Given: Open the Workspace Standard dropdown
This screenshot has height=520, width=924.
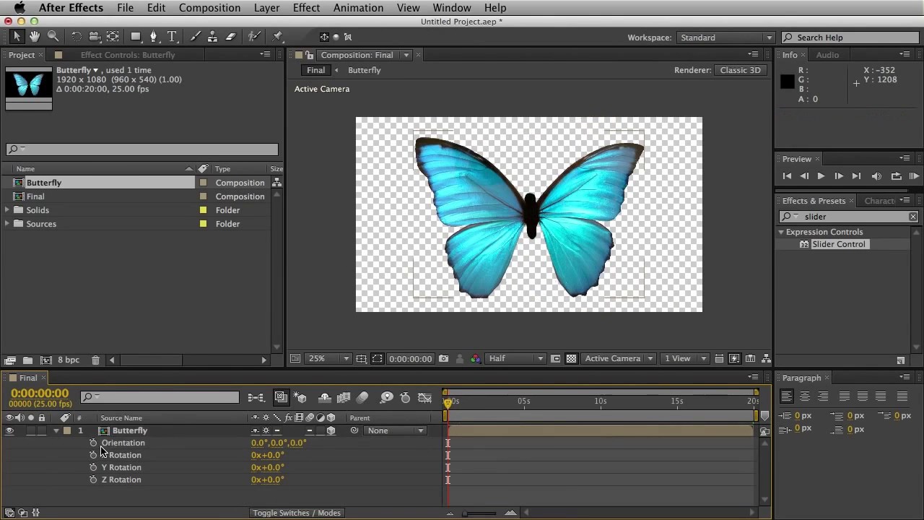Looking at the screenshot, I should coord(725,38).
